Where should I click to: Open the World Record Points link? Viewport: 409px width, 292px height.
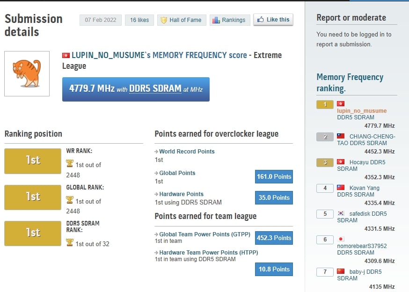(187, 152)
